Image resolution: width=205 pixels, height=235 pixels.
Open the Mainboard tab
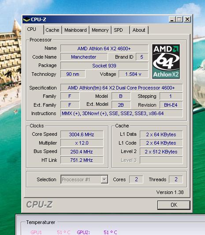tap(75, 30)
